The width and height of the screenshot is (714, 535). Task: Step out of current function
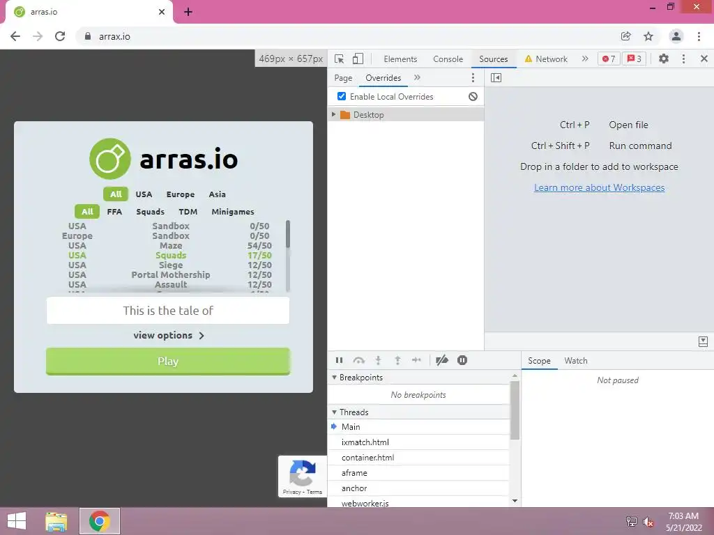tap(397, 360)
